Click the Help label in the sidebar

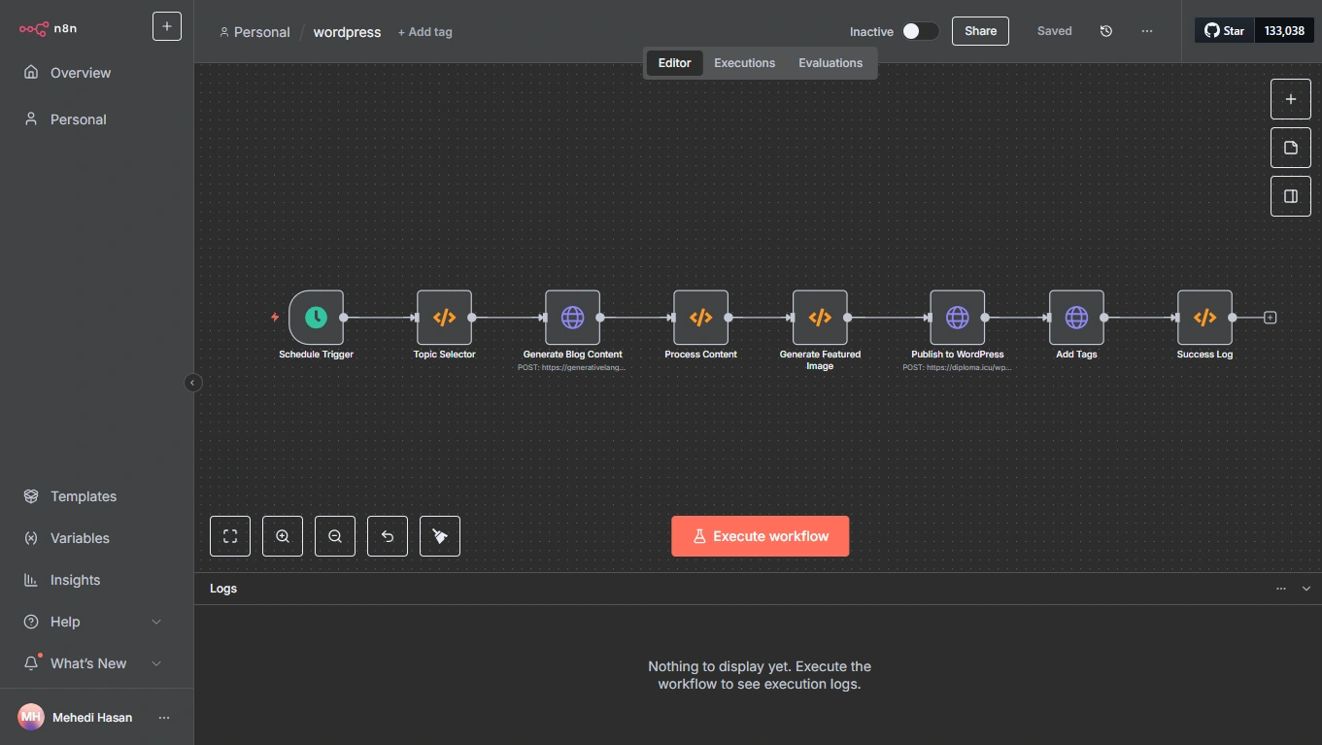[65, 622]
